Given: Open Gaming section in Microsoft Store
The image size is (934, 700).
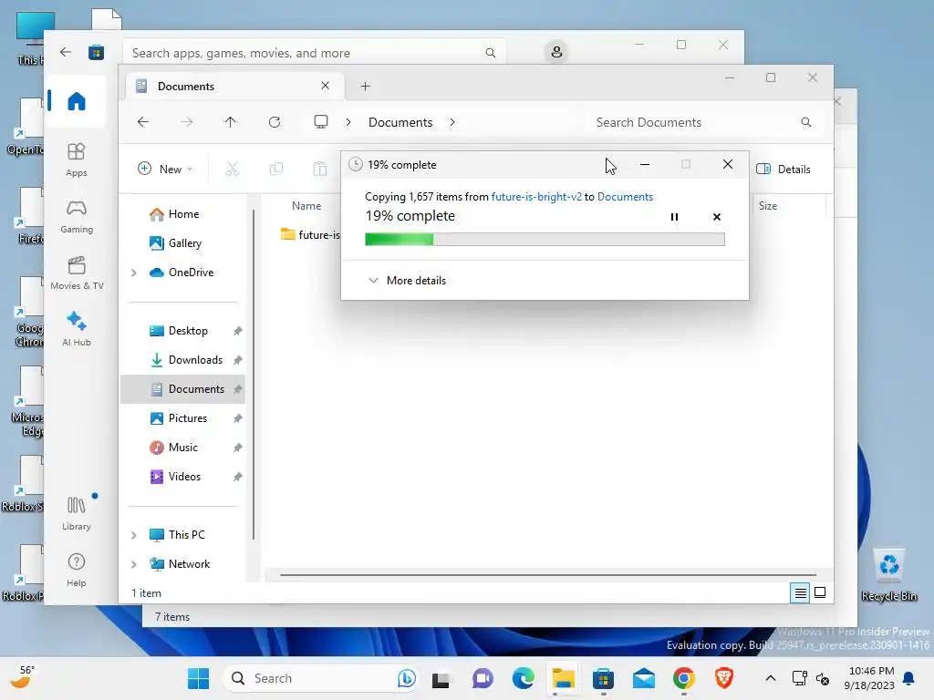Looking at the screenshot, I should (77, 216).
